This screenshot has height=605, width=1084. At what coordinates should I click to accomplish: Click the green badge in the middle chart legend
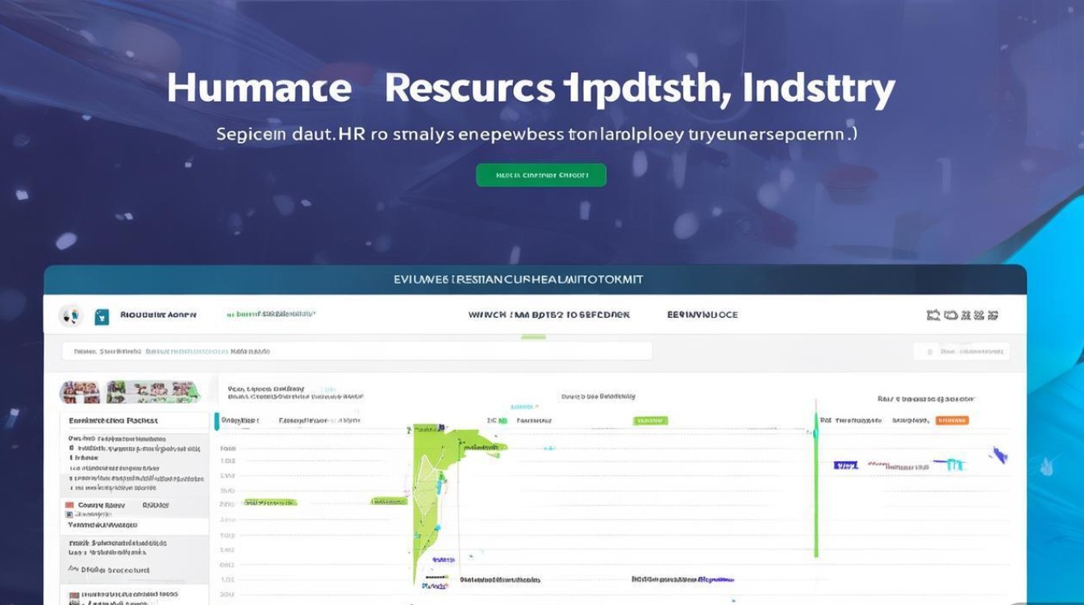pyautogui.click(x=650, y=420)
